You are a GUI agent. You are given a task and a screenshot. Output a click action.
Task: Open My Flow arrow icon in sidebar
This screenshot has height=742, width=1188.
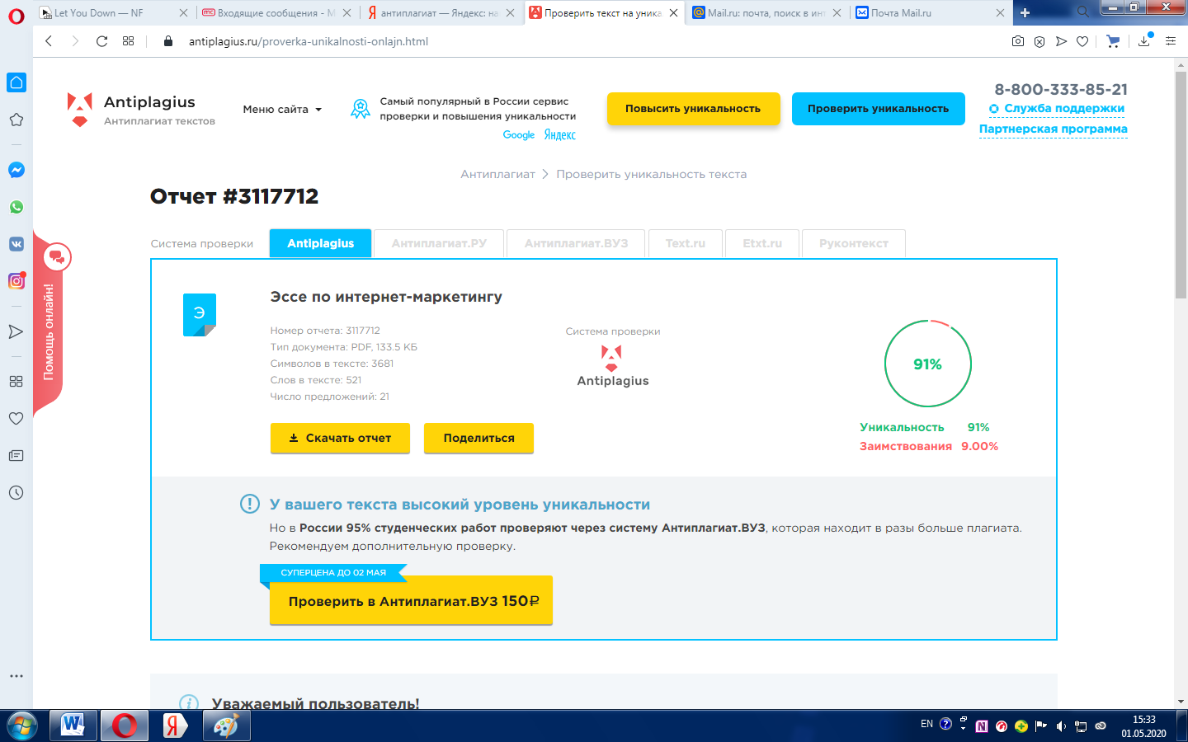pyautogui.click(x=16, y=331)
